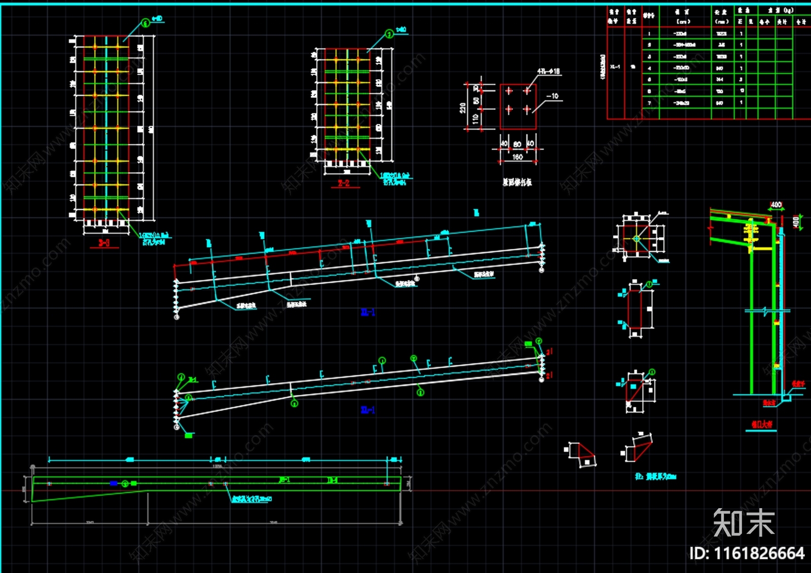Click the 110 vertical dimension text
This screenshot has height=573, width=811.
pos(475,119)
